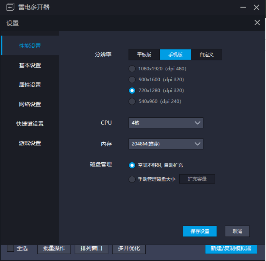Choose 900x1600 (dpi 320) resolution option
Viewport: 266px width, 261px height.
click(x=132, y=80)
